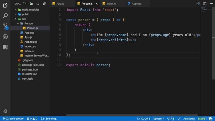Image resolution: width=215 pixels, height=121 pixels.
Task: Change line ending via LF
Action: point(179,119)
